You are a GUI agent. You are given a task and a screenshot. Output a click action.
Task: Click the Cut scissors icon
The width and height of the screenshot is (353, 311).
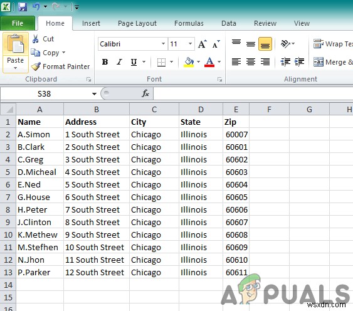[x=35, y=39]
